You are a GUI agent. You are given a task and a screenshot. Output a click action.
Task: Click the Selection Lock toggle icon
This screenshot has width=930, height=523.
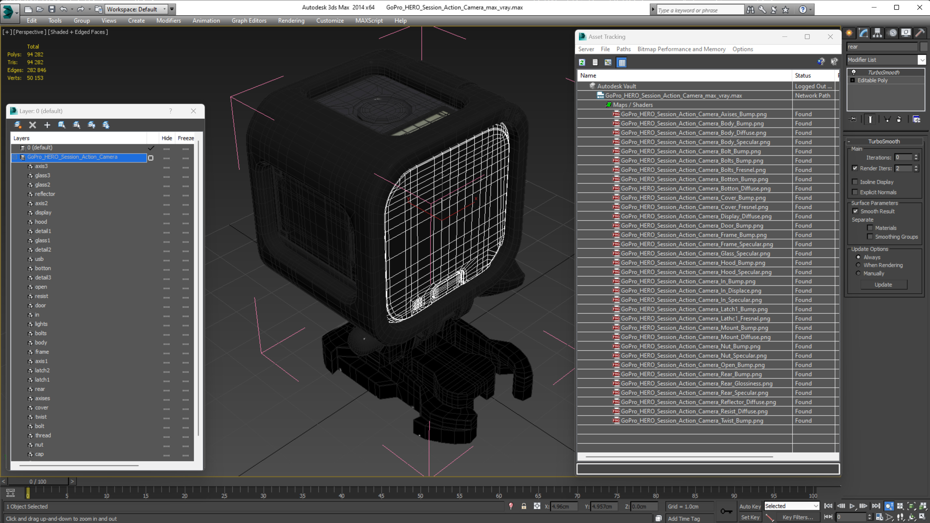click(x=524, y=506)
